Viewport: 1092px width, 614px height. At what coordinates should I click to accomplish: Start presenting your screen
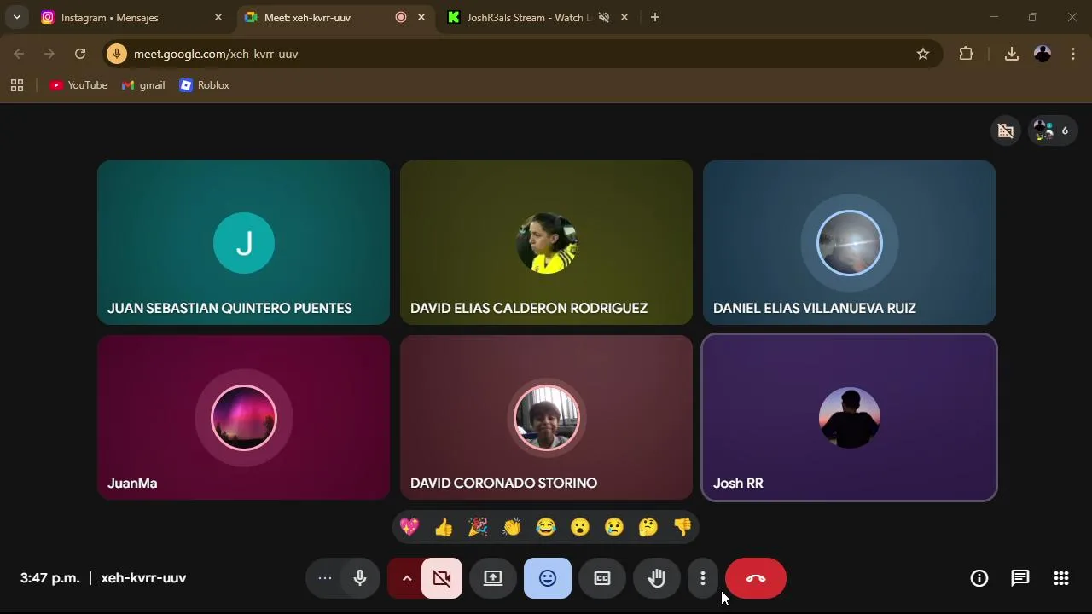pyautogui.click(x=493, y=578)
